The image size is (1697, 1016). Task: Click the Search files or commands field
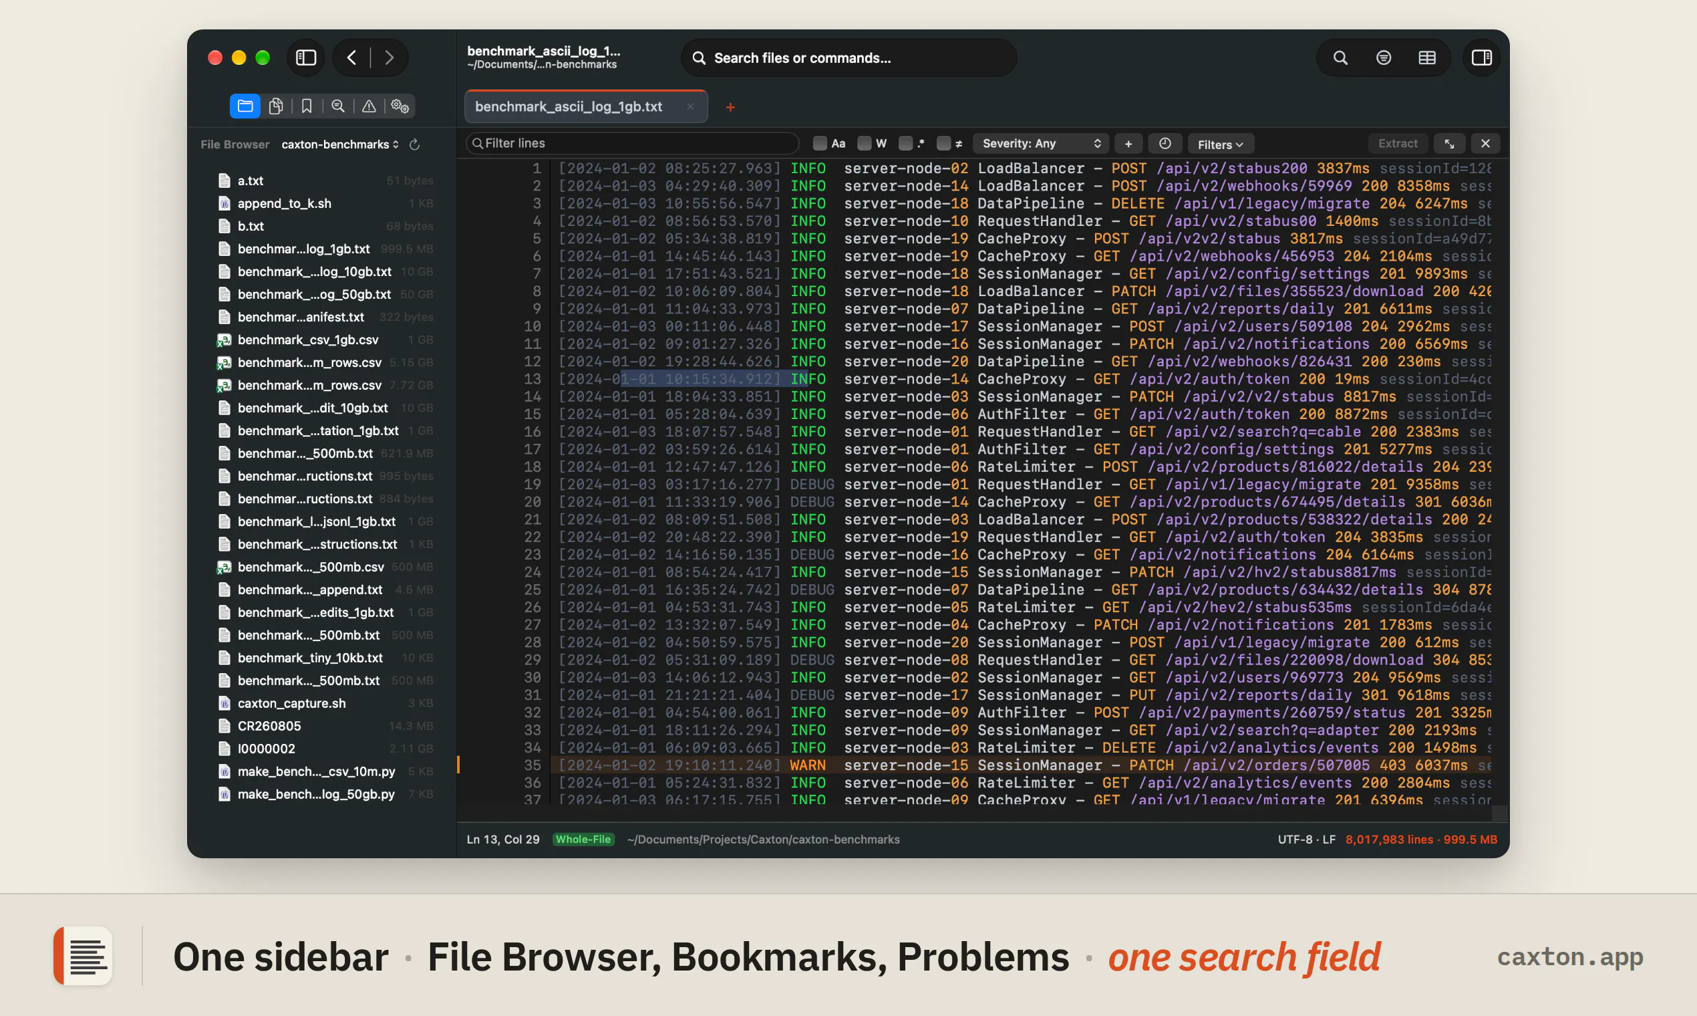coord(848,58)
